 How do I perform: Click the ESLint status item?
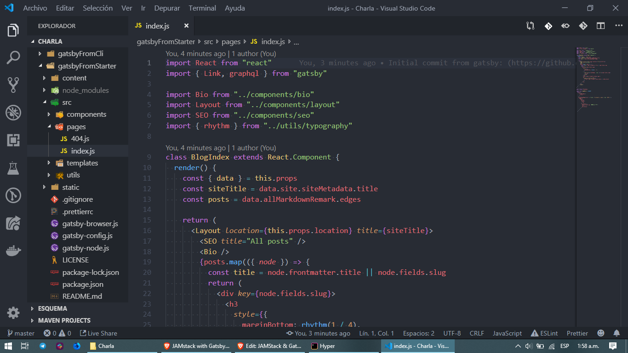point(544,333)
